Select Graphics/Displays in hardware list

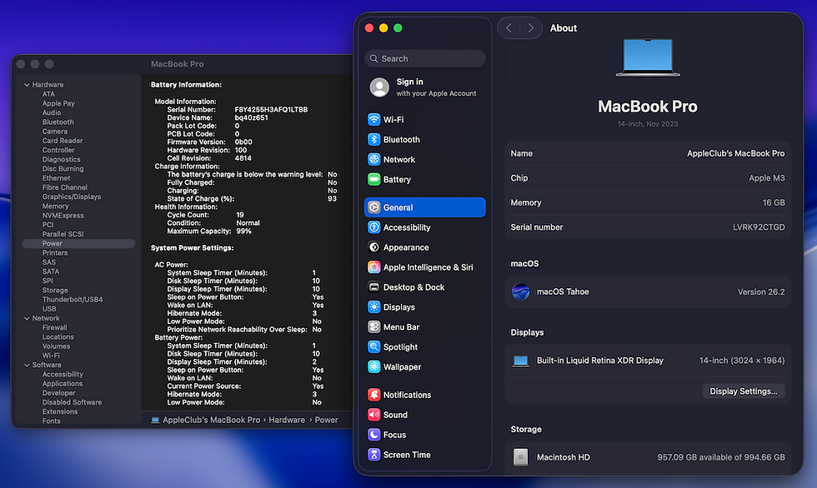click(x=72, y=197)
